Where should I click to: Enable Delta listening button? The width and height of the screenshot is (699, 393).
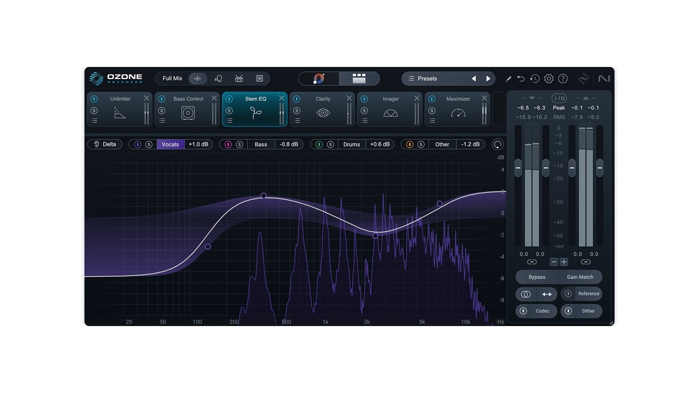click(x=105, y=144)
